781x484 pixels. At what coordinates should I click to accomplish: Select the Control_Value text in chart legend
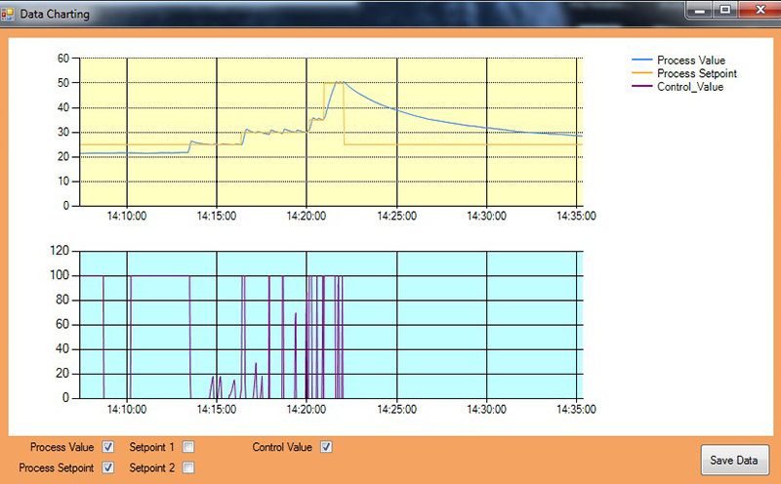pyautogui.click(x=690, y=86)
